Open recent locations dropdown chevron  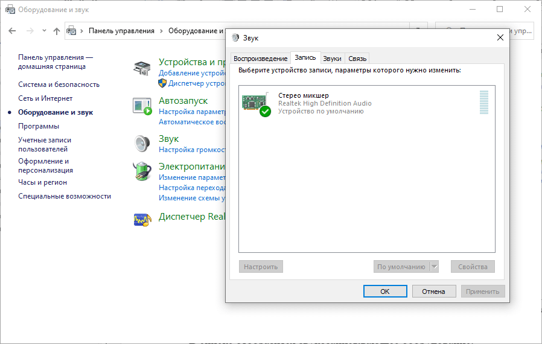click(44, 31)
